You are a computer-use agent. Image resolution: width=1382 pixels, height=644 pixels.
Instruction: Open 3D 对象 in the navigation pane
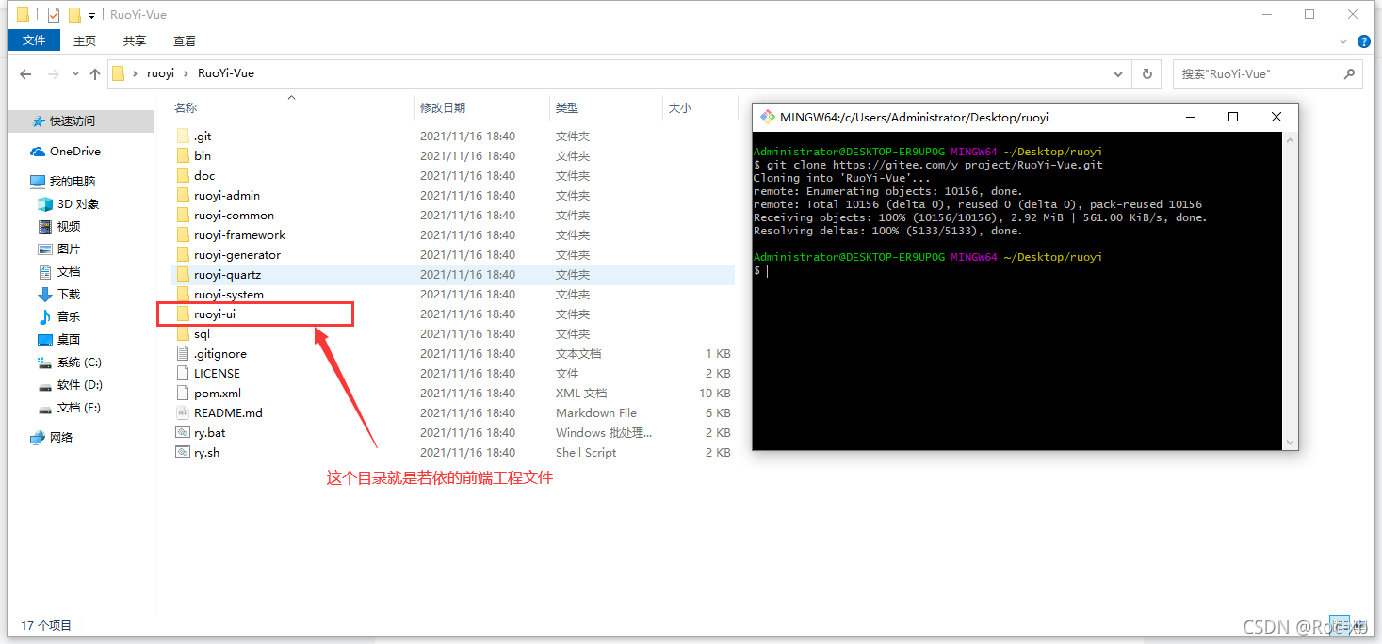pos(78,204)
